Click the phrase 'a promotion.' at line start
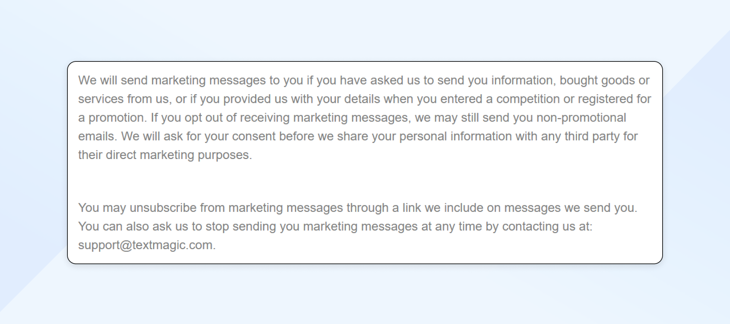The width and height of the screenshot is (730, 324). point(112,118)
